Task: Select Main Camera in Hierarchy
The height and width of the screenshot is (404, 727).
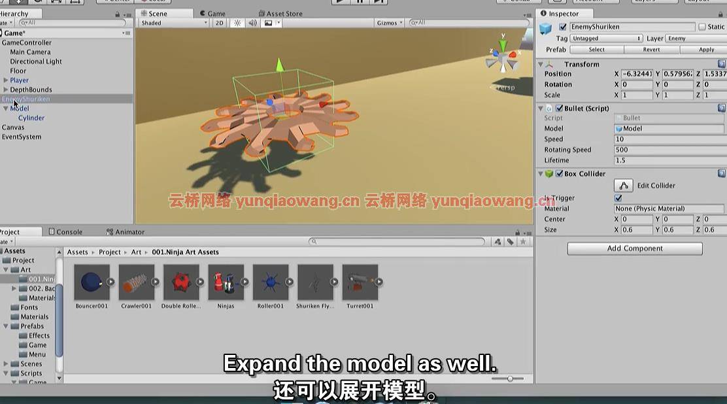Action: pos(30,52)
